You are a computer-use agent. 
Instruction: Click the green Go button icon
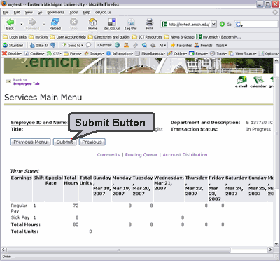click(222, 24)
